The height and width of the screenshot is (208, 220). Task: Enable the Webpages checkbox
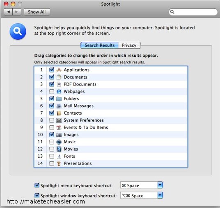tap(52, 92)
